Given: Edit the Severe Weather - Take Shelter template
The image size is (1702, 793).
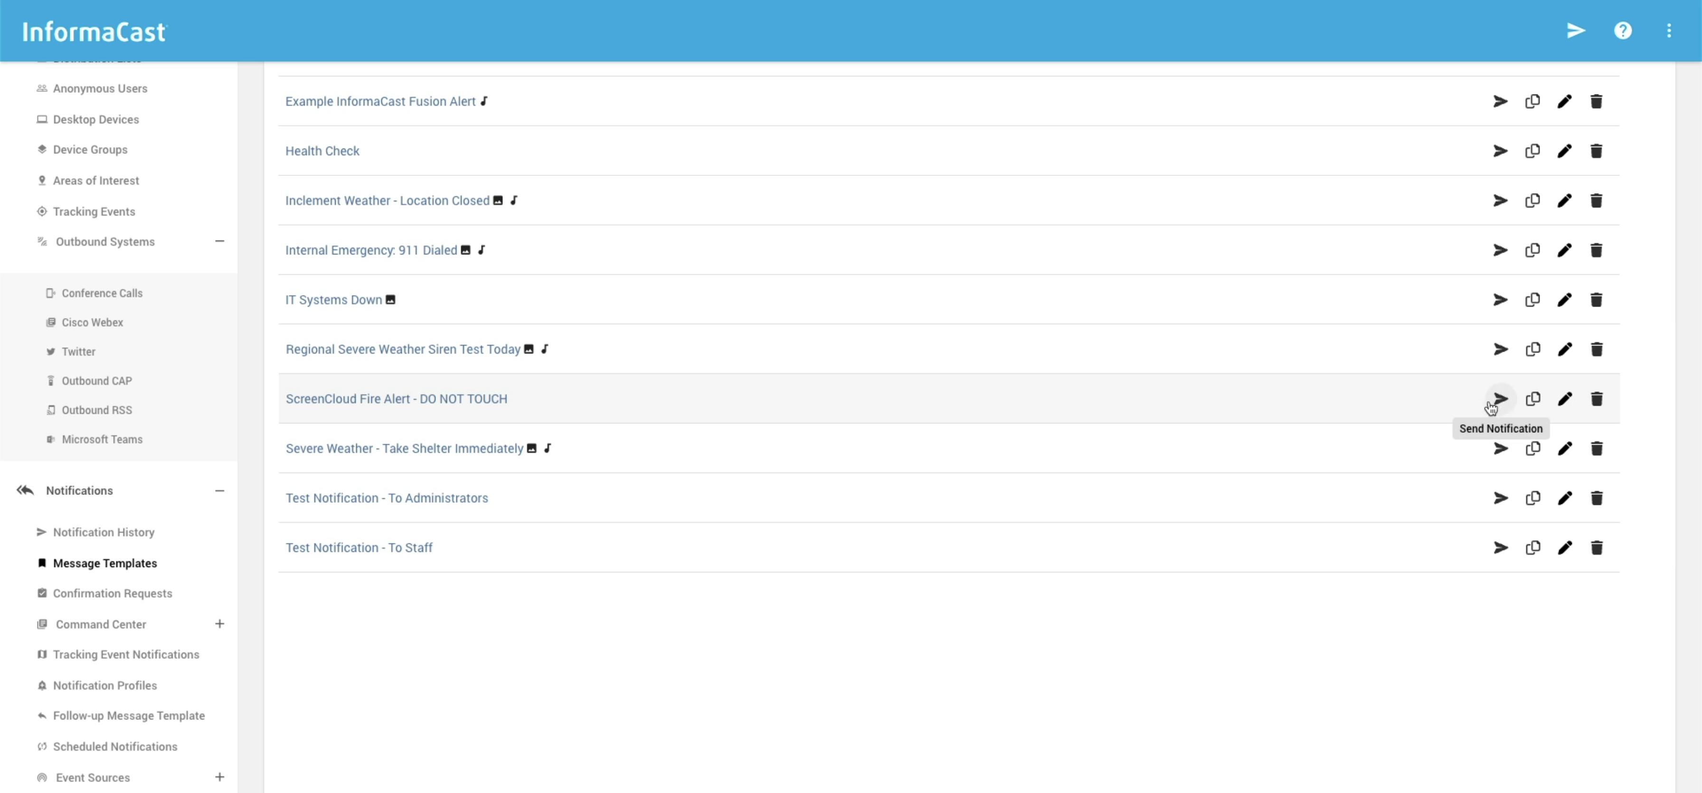Looking at the screenshot, I should (x=1565, y=449).
